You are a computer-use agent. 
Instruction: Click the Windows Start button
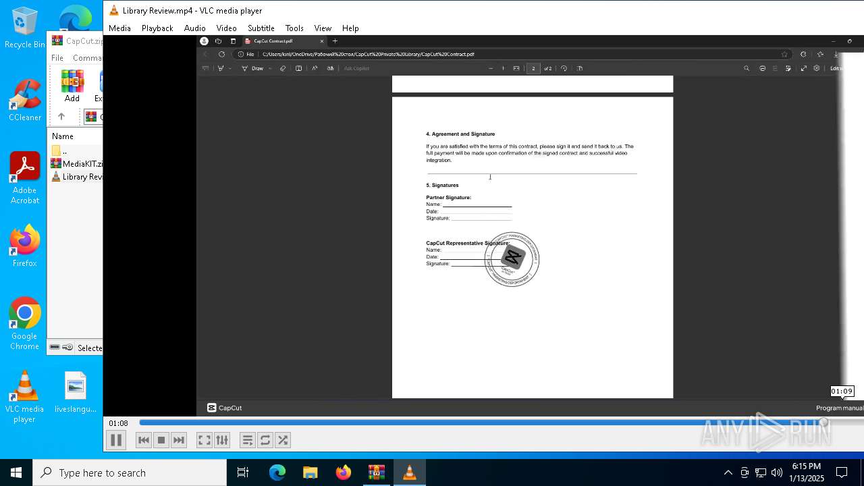tap(16, 473)
